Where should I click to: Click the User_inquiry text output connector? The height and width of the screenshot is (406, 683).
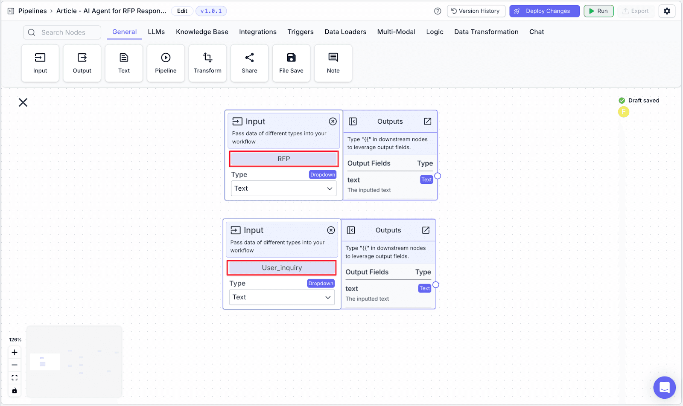click(436, 285)
